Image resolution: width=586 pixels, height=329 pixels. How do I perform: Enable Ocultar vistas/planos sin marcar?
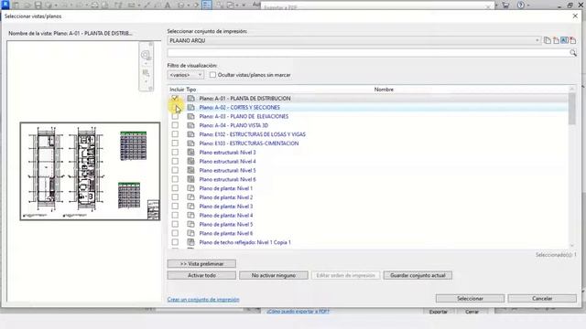tap(212, 75)
